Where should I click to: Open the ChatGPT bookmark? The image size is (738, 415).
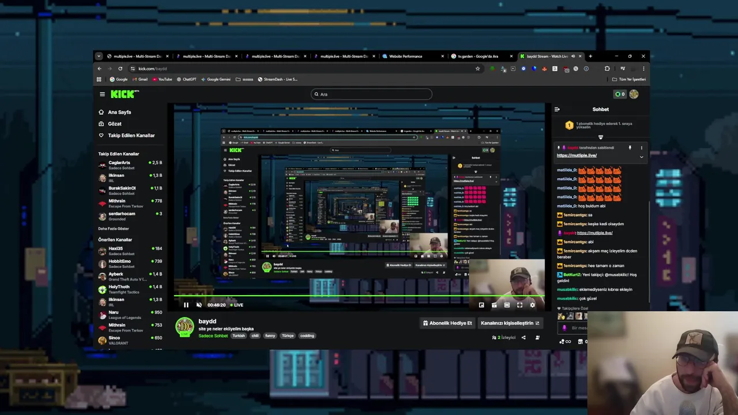click(186, 79)
